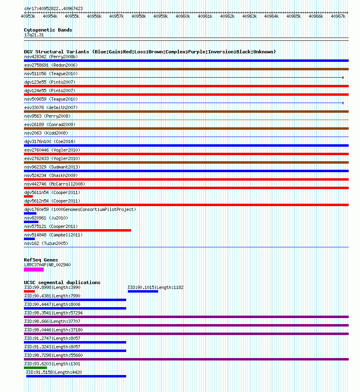Click duplication %ID:90.4447|Length:8006

click(52, 305)
